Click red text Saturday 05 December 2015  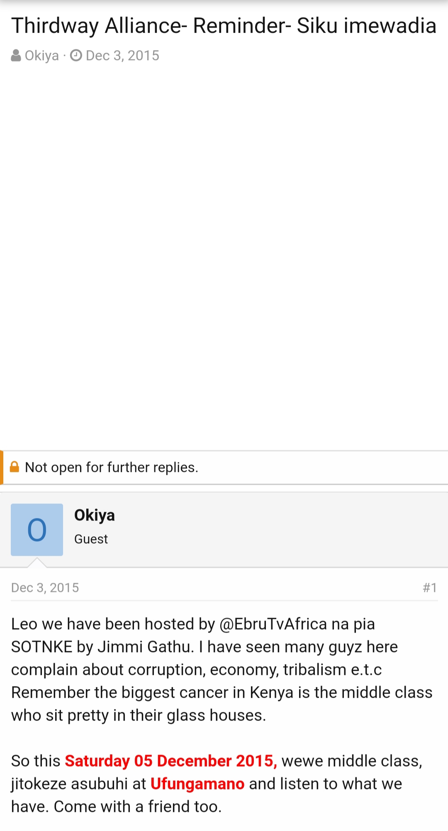coord(171,761)
